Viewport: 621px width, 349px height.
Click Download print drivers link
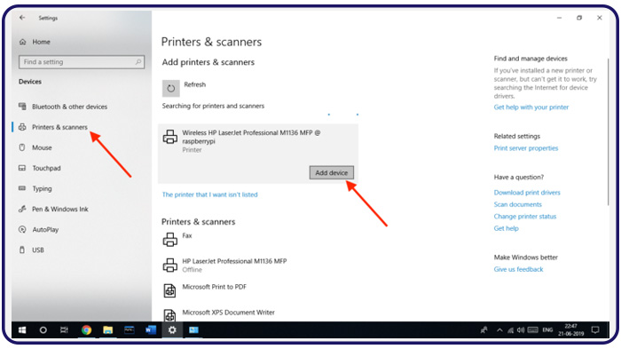pos(527,193)
